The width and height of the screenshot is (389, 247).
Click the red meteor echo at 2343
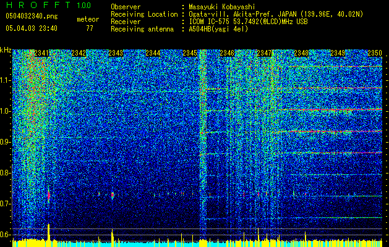(x=113, y=195)
